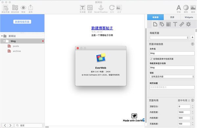Image resolution: width=197 pixels, height=128 pixels.
Task: Switch to the Inspector tab
Action: pos(155,17)
